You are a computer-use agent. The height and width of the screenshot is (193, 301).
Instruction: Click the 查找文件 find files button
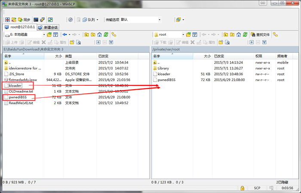[x=260, y=35]
